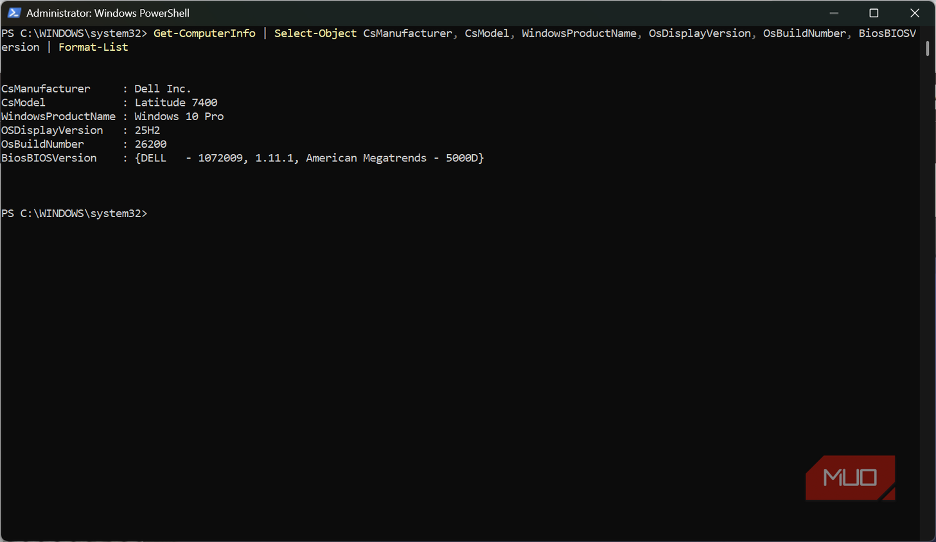Click the PowerShell icon in title bar
936x542 pixels.
[x=13, y=13]
